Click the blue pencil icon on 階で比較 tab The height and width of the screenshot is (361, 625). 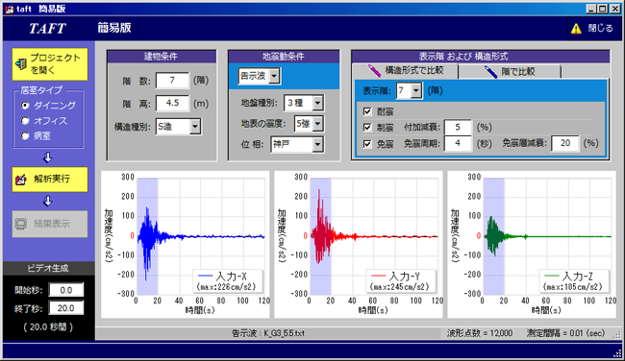coord(489,72)
